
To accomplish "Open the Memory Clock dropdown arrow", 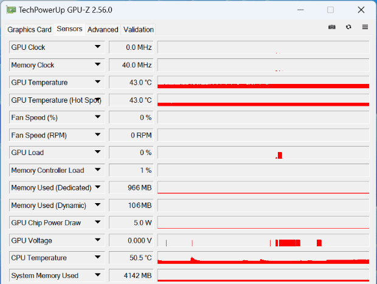I will click(x=98, y=64).
